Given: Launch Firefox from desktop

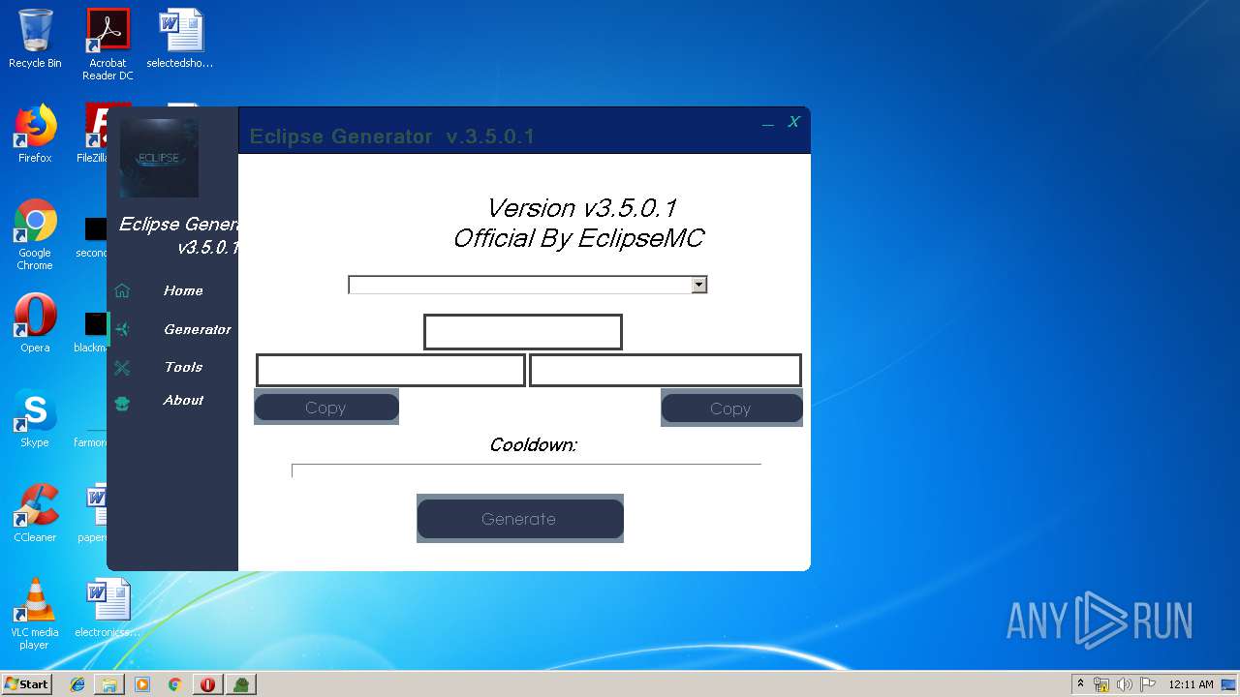Looking at the screenshot, I should tap(35, 134).
